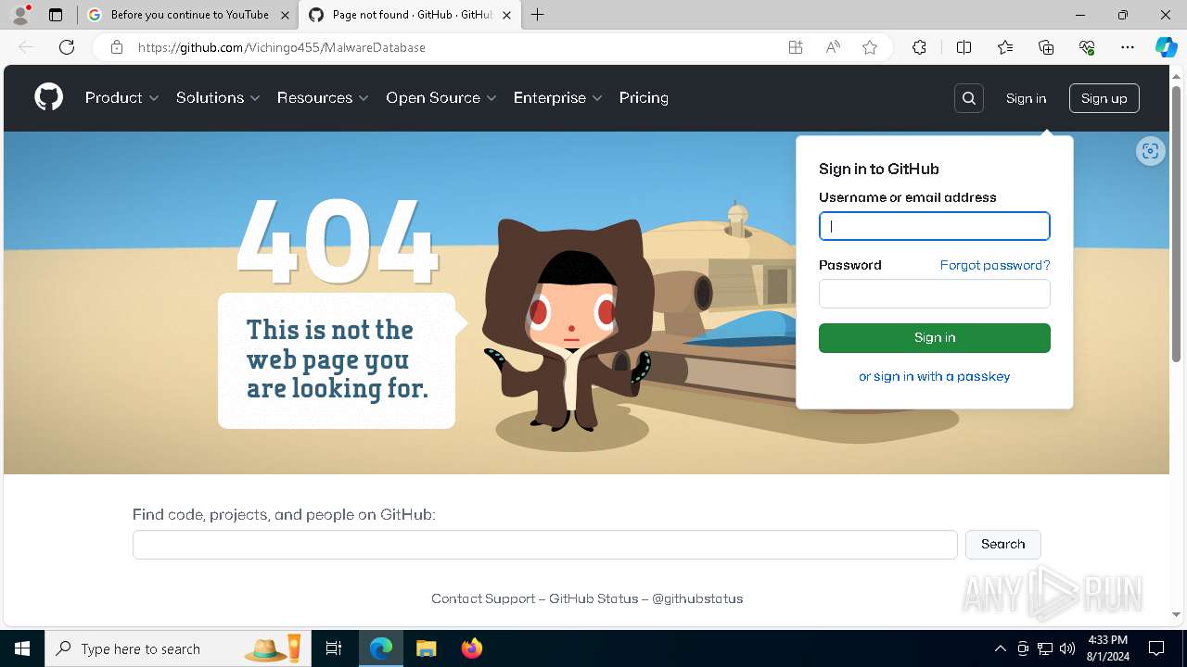Activate Read aloud icon
Image resolution: width=1187 pixels, height=667 pixels.
click(x=833, y=47)
